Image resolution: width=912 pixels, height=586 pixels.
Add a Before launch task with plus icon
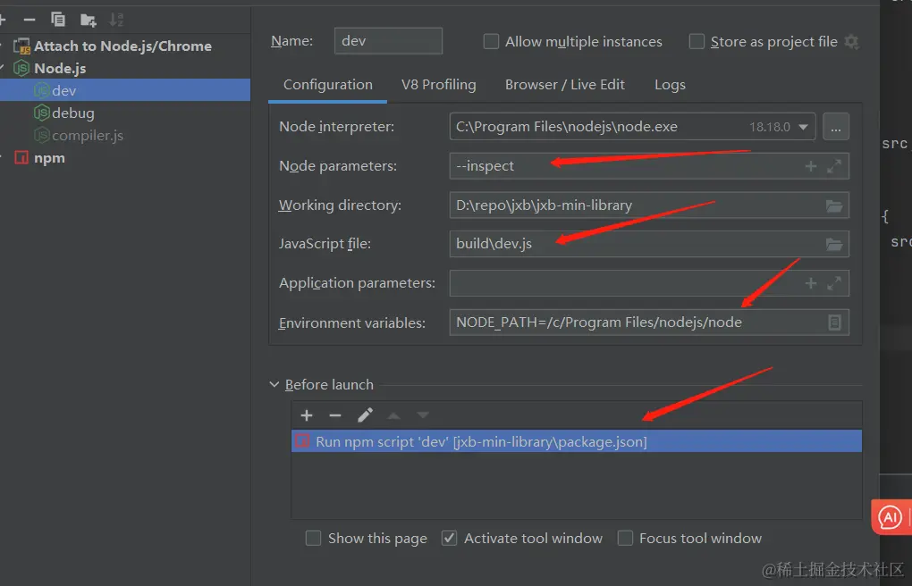point(307,415)
